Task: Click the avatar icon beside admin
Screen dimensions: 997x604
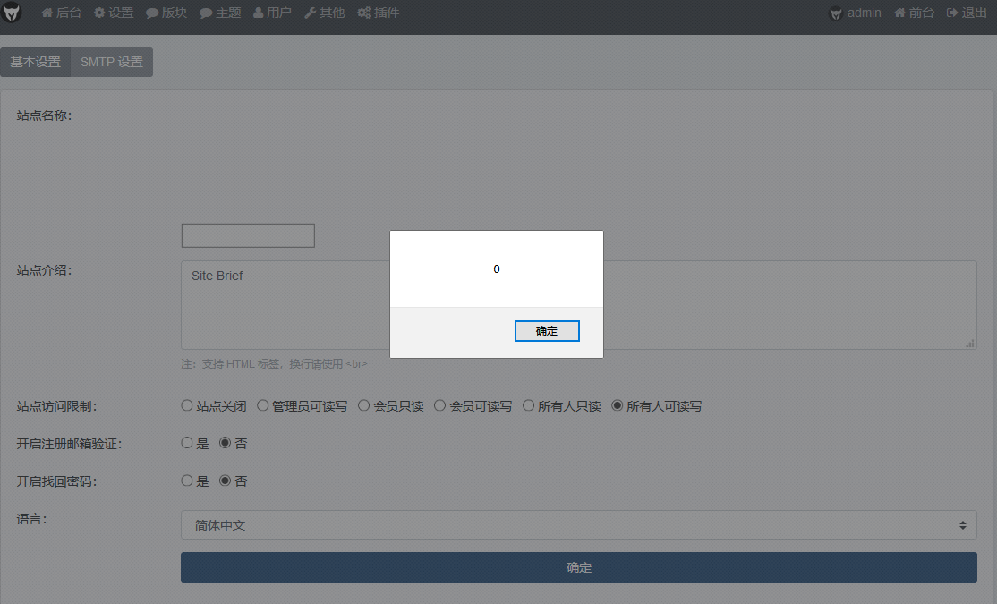Action: coord(836,13)
